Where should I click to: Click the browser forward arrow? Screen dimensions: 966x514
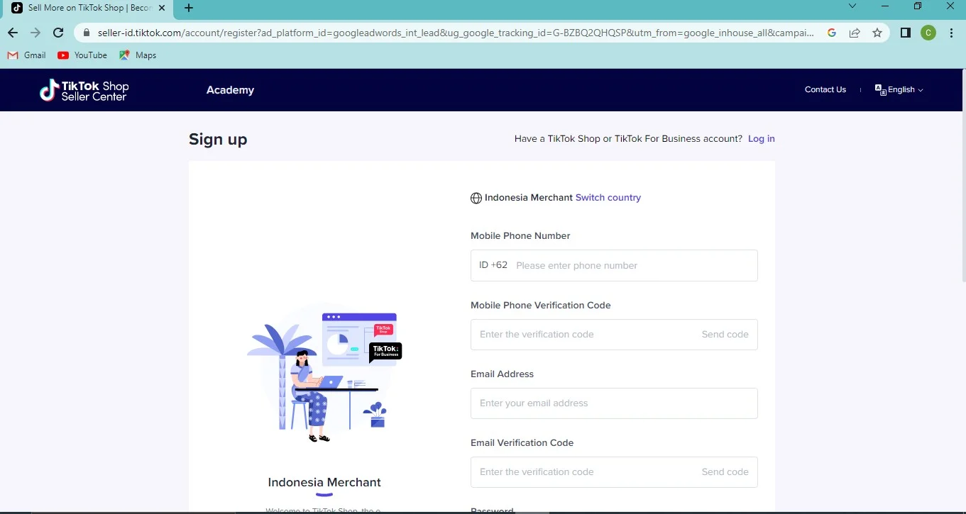(x=35, y=33)
